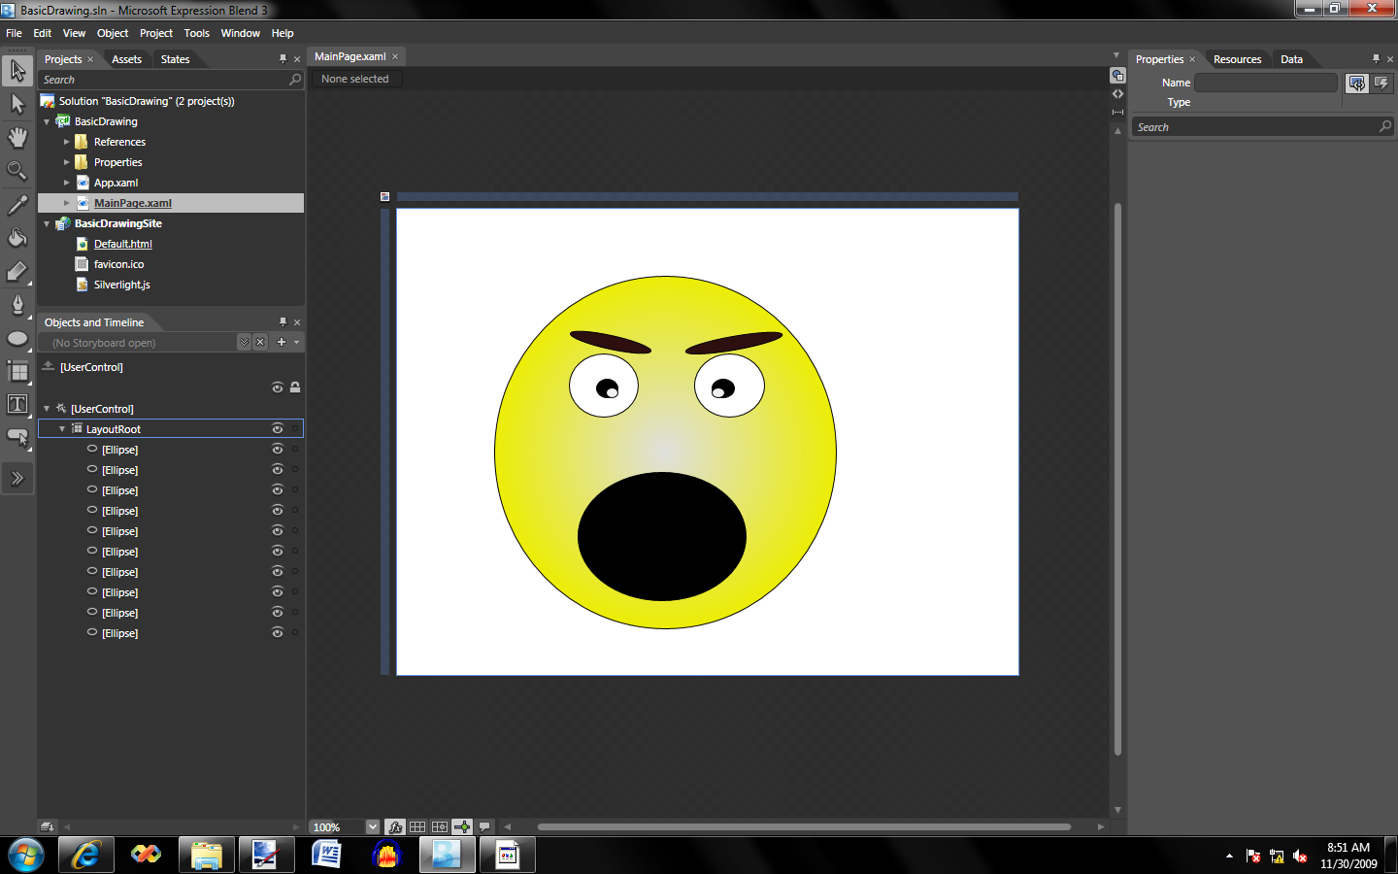Expand the References folder
The width and height of the screenshot is (1398, 874).
(x=66, y=142)
